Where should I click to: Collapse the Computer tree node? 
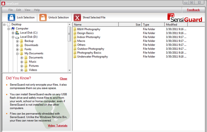[9, 29]
